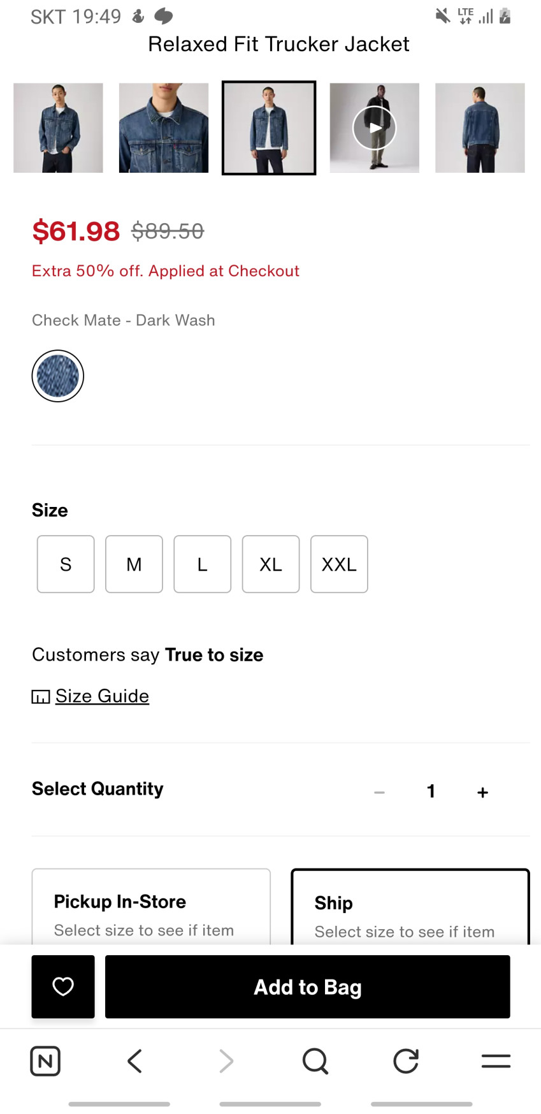Go back using browser back arrow
The height and width of the screenshot is (1114, 541).
pyautogui.click(x=134, y=1061)
